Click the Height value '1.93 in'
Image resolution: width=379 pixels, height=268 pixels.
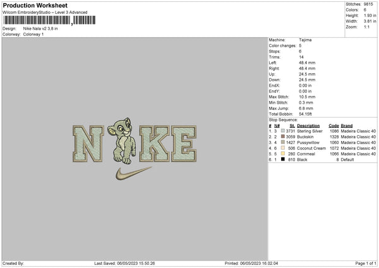pos(370,15)
